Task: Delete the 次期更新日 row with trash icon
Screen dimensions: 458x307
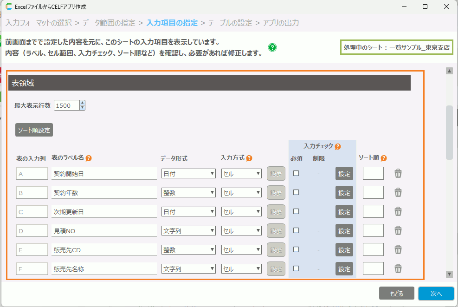Action: pos(398,212)
